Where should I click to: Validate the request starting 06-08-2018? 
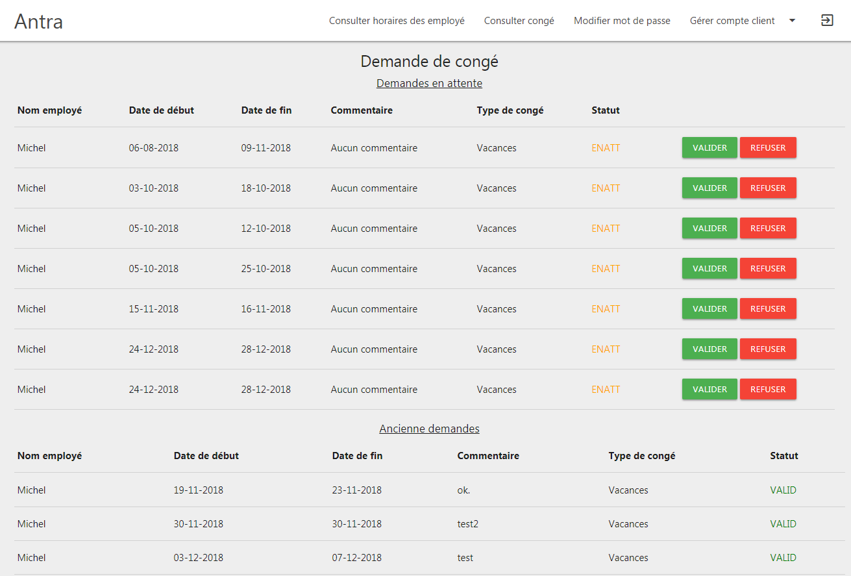pyautogui.click(x=709, y=147)
